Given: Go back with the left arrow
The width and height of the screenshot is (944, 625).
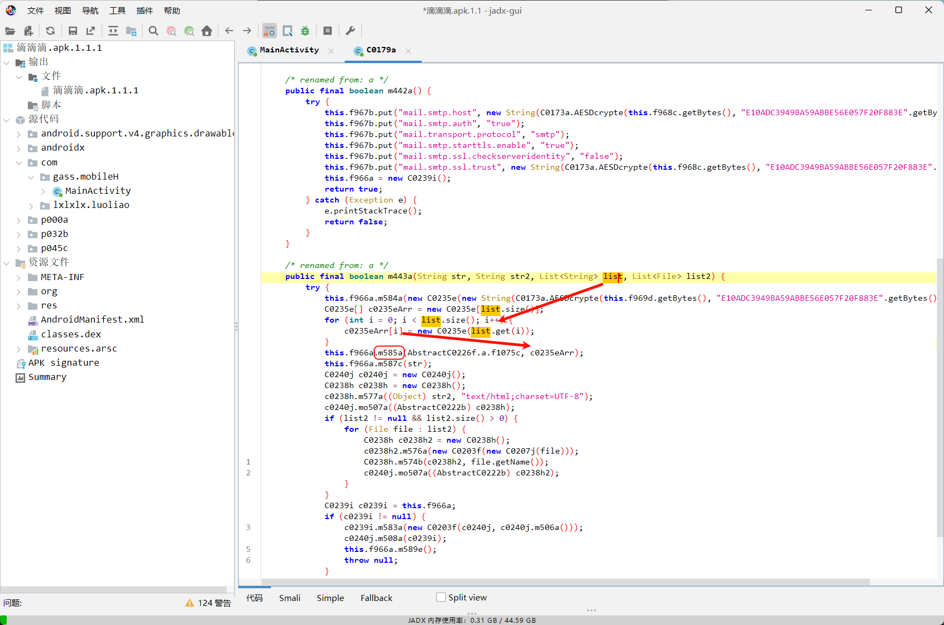Looking at the screenshot, I should [x=229, y=31].
